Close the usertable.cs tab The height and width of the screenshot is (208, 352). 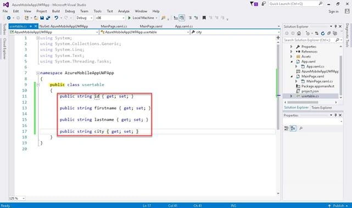pos(36,26)
